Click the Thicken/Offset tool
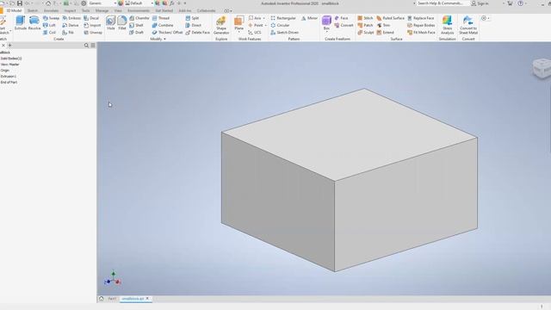This screenshot has height=310, width=551. click(x=167, y=33)
